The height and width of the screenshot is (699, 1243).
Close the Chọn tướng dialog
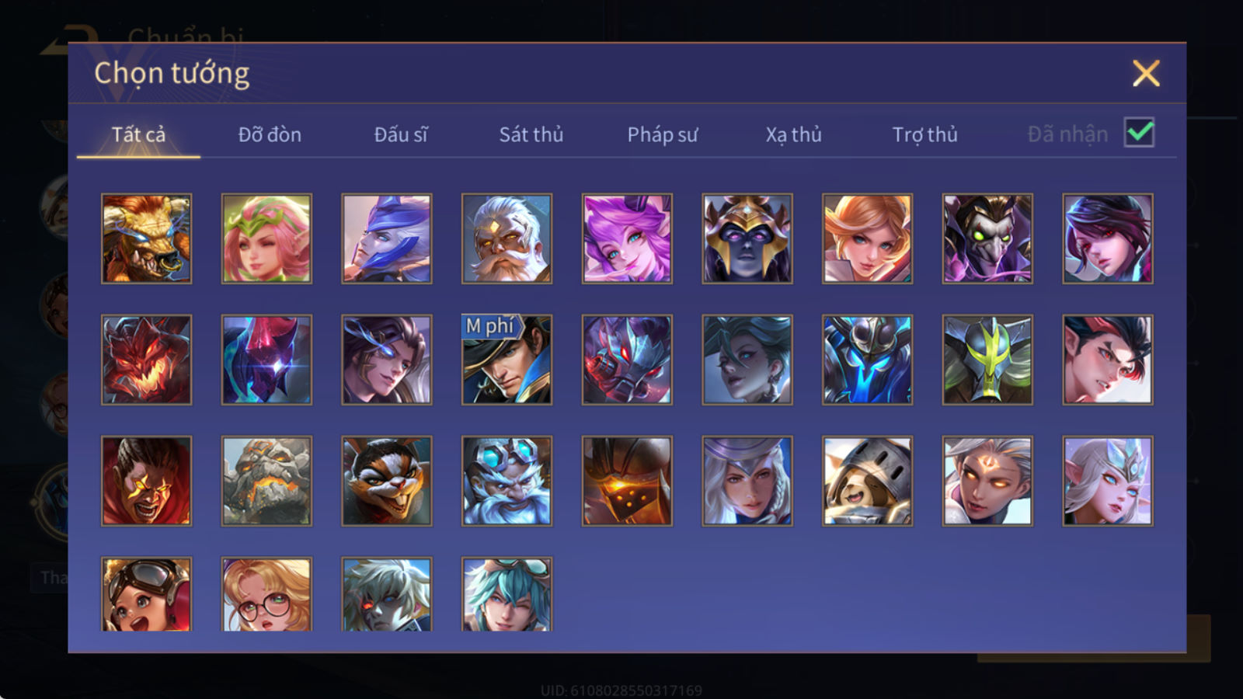click(1146, 73)
